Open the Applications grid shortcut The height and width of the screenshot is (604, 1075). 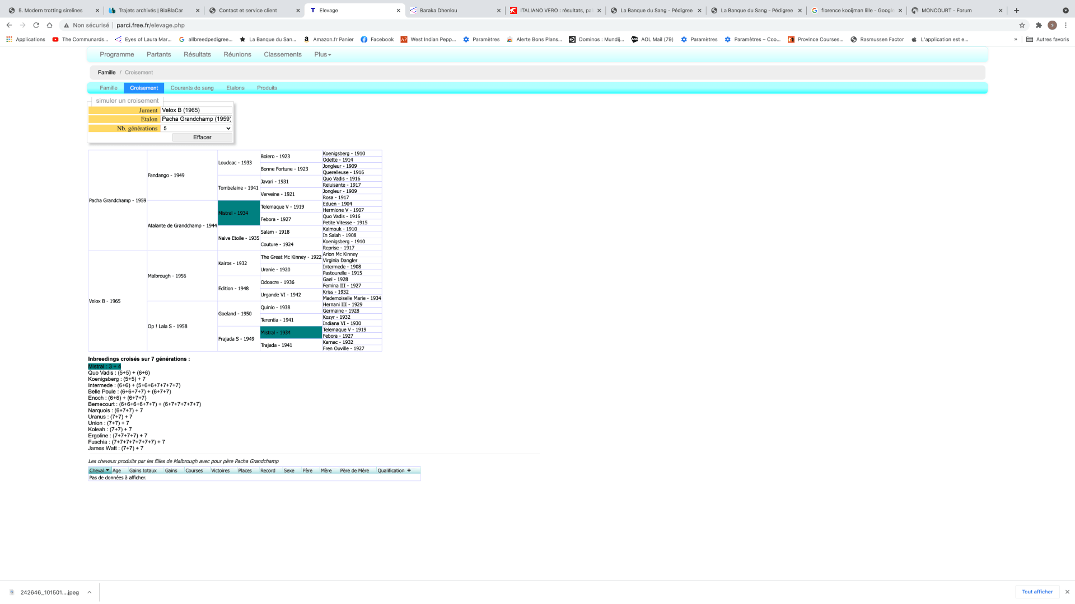[x=26, y=40]
